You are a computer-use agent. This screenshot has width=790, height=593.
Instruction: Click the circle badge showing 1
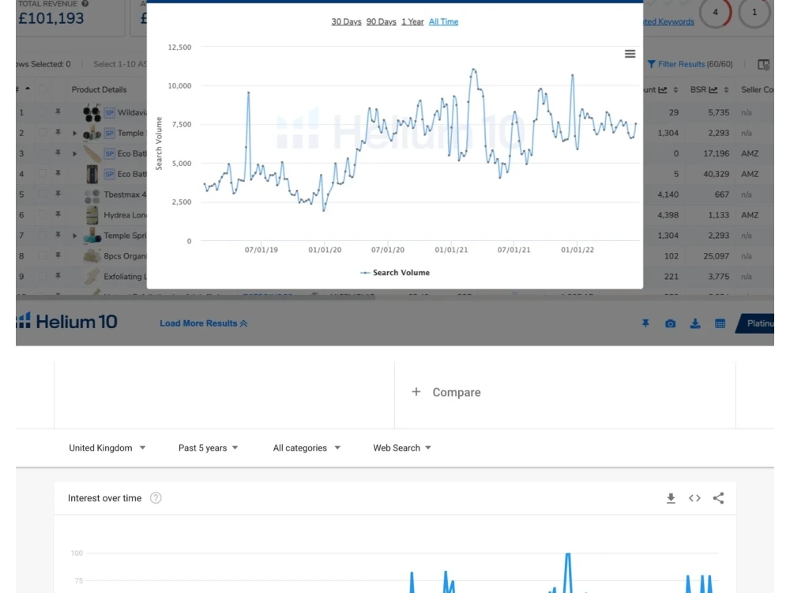(x=754, y=12)
